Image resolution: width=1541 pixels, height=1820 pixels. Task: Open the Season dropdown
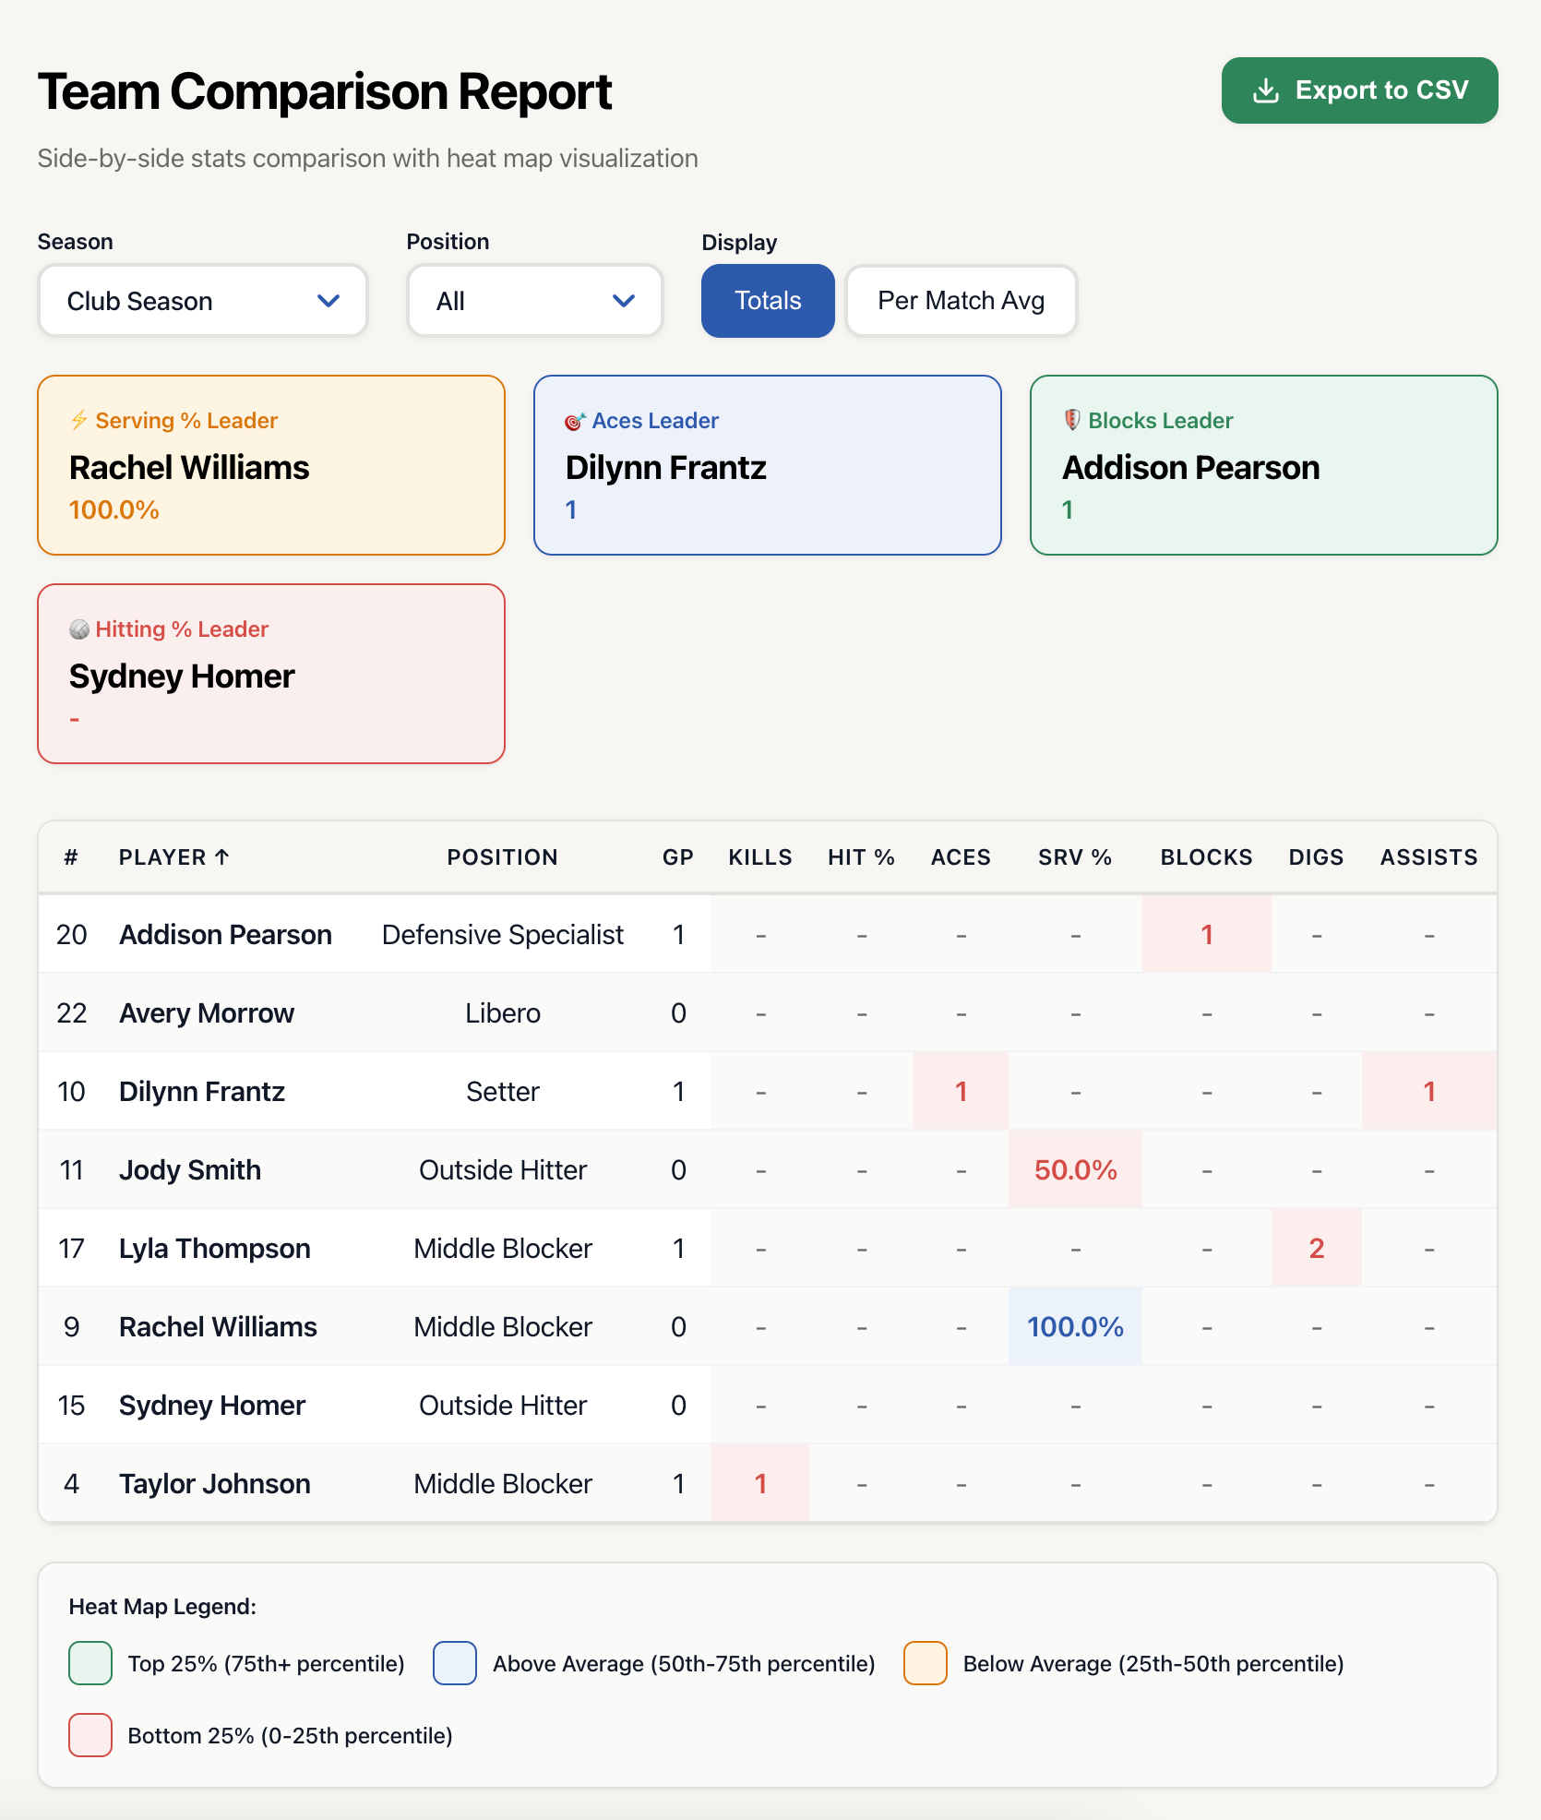tap(203, 301)
